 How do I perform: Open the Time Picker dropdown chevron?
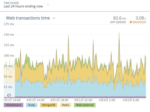pos(48,5)
